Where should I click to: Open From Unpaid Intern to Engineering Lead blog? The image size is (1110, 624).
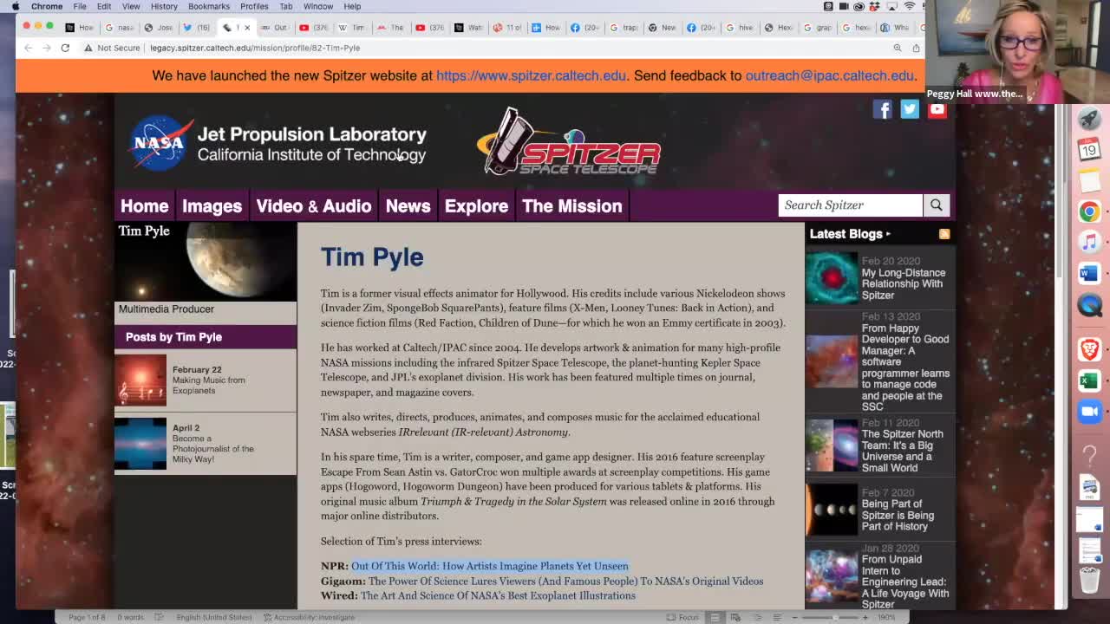(x=905, y=582)
